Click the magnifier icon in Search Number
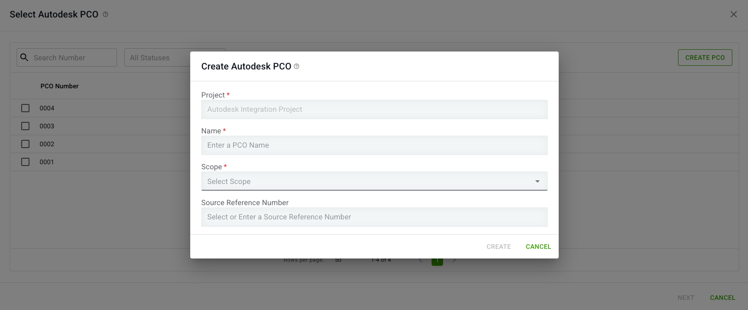Viewport: 748px width, 310px height. click(x=24, y=57)
